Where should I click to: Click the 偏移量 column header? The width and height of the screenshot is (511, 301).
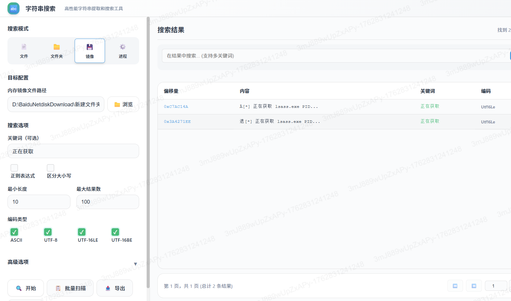coord(171,91)
